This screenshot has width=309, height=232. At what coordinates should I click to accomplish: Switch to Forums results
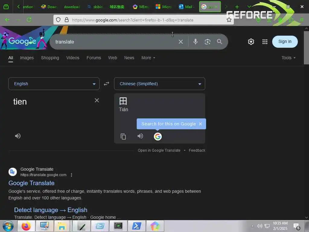click(94, 58)
